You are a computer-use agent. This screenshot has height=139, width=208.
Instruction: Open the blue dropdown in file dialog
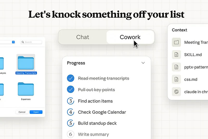pos(14,42)
